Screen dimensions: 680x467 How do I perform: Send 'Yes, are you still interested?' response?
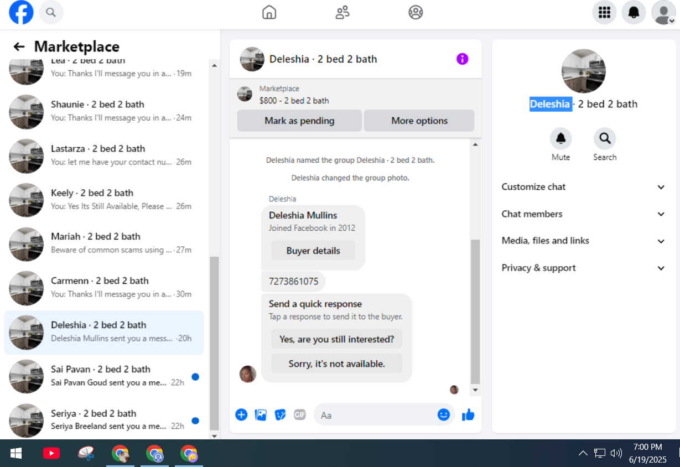(x=336, y=339)
